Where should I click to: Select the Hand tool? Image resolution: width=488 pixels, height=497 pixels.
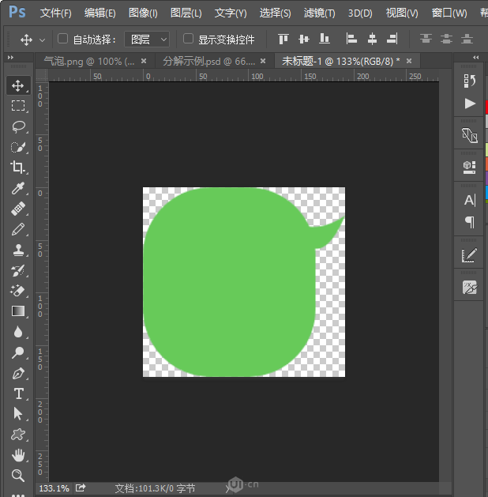coord(18,455)
